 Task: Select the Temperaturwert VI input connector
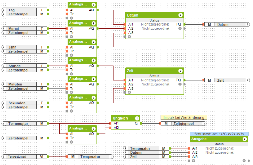pyautogui.click(x=24, y=156)
